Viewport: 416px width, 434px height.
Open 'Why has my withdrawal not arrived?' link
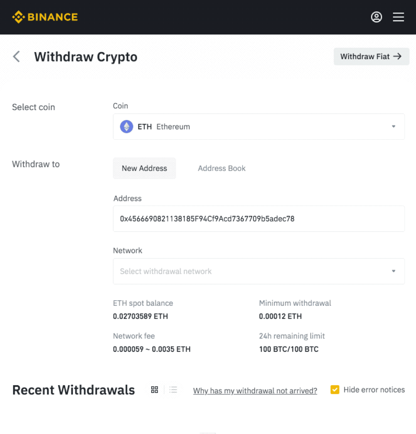tap(255, 391)
